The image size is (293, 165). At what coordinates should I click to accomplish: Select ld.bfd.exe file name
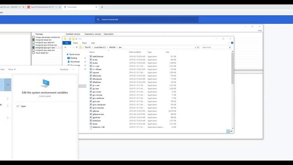[97, 121]
